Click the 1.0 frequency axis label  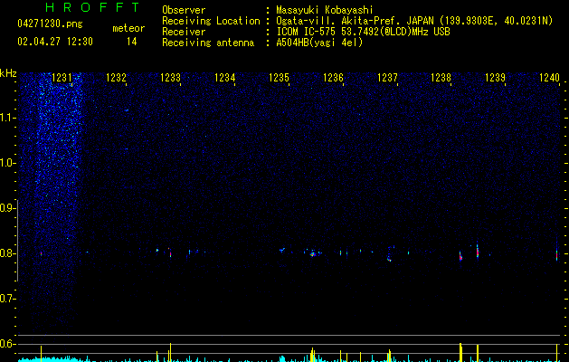(x=7, y=163)
